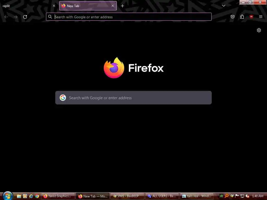This screenshot has height=200, width=267.
Task: Close the replit tab
Action: tap(54, 6)
